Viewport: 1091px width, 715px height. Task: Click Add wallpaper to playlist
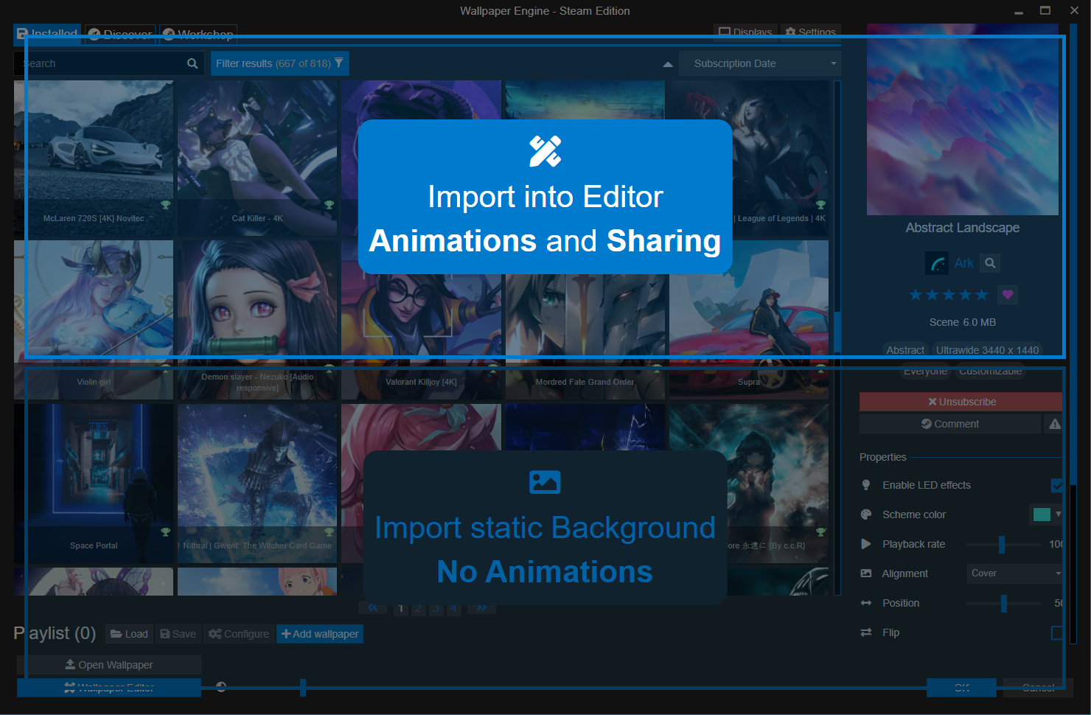[x=320, y=634]
